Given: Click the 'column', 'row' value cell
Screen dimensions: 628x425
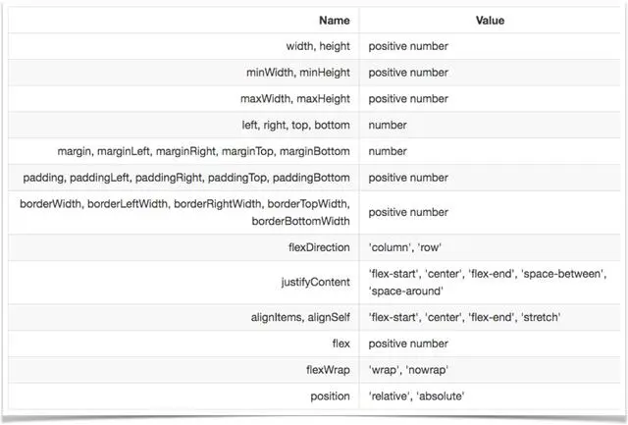Looking at the screenshot, I should click(406, 247).
